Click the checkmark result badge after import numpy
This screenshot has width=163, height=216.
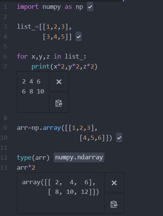pyautogui.click(x=90, y=7)
